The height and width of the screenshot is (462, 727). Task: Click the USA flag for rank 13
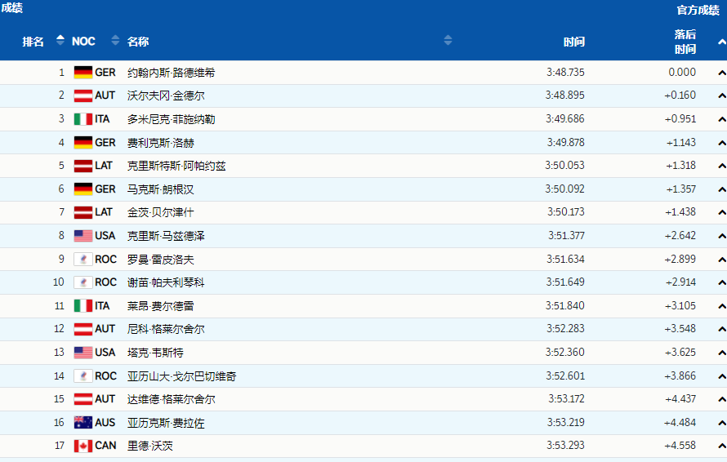coord(83,353)
